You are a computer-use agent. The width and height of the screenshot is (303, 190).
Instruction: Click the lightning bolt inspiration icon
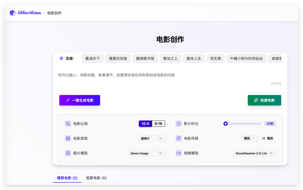[x=61, y=59]
